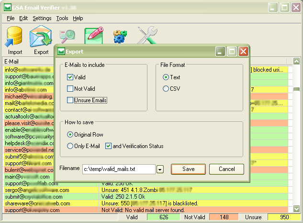The height and width of the screenshot is (223, 303).
Task: Enable the Not Valid checkbox
Action: [x=70, y=89]
